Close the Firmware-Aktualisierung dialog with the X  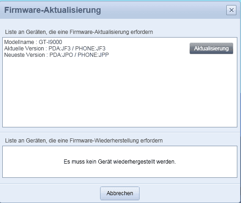tap(231, 10)
